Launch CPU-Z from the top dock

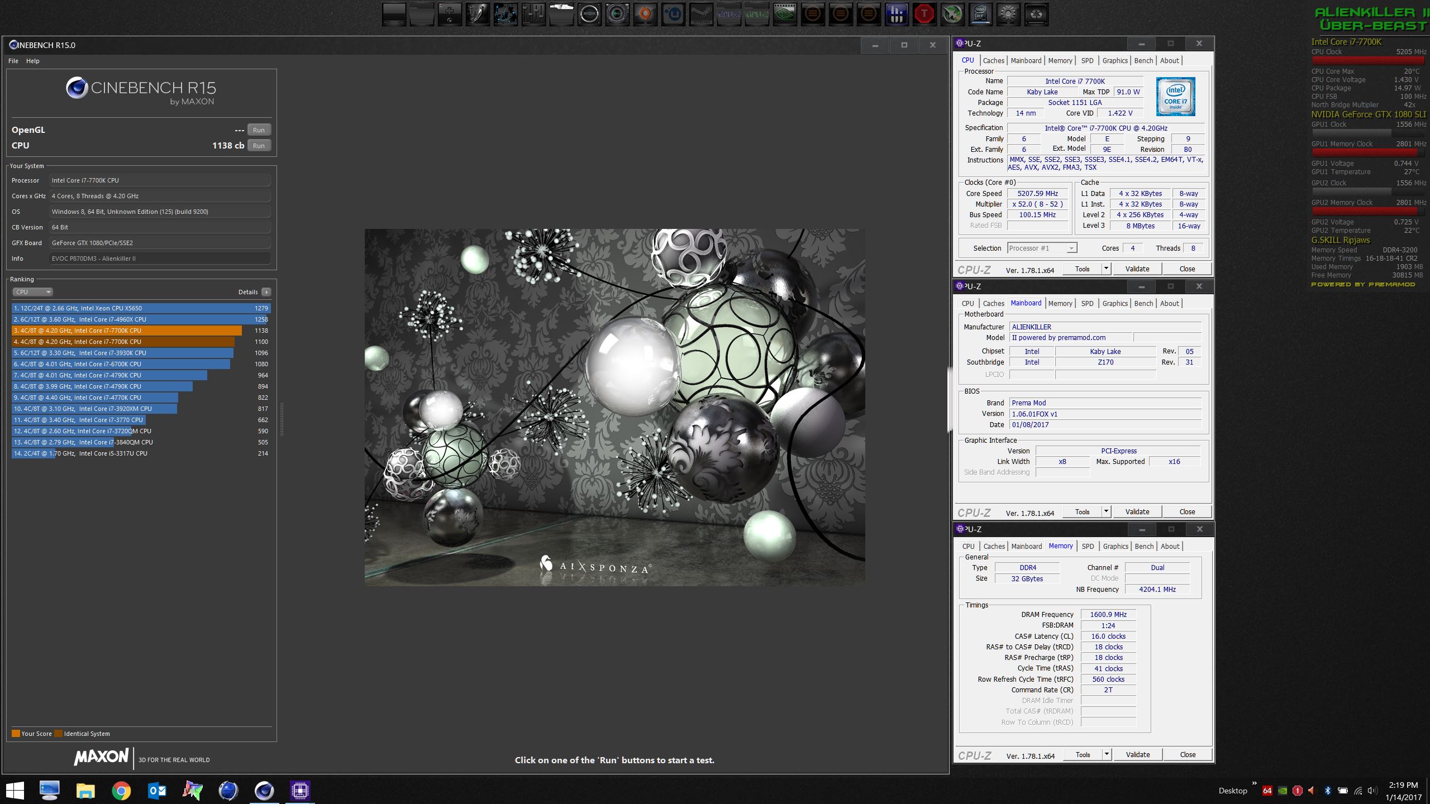click(729, 15)
